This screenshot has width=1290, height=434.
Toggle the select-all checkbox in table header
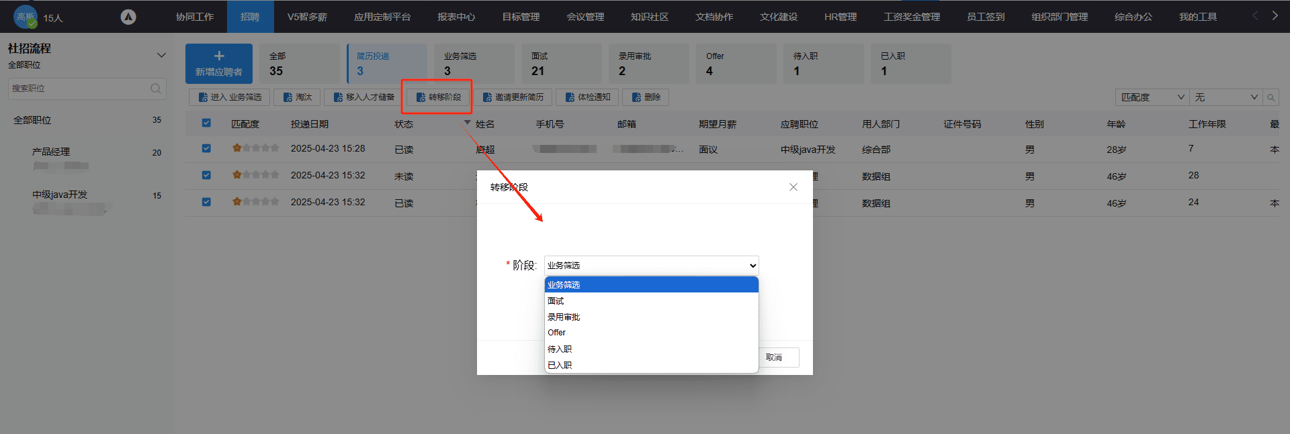coord(206,123)
